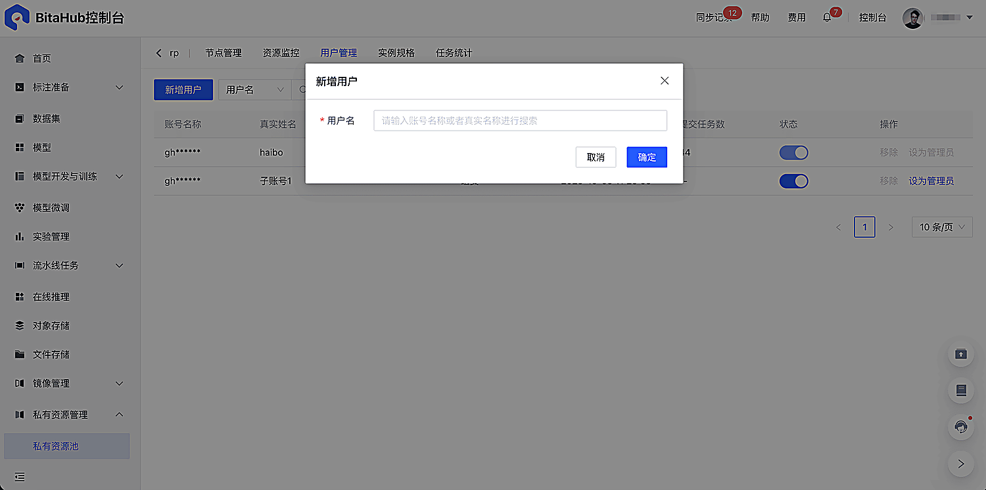
Task: Click the 在线推理 sidebar icon
Action: click(x=20, y=297)
